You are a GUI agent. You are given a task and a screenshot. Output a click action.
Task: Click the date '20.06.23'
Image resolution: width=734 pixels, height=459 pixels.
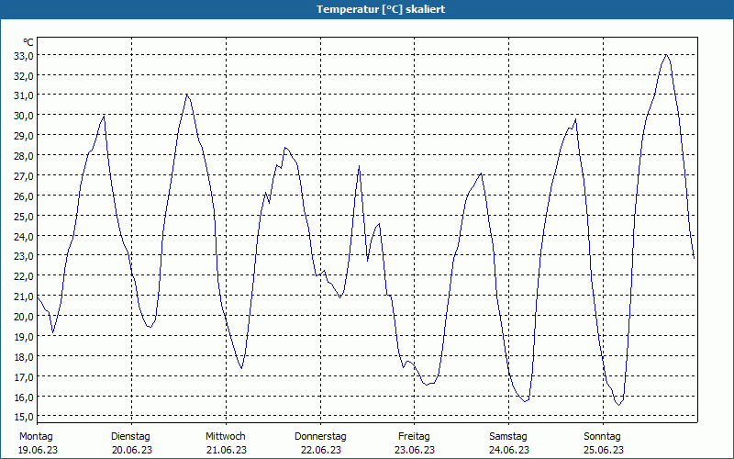pyautogui.click(x=132, y=450)
